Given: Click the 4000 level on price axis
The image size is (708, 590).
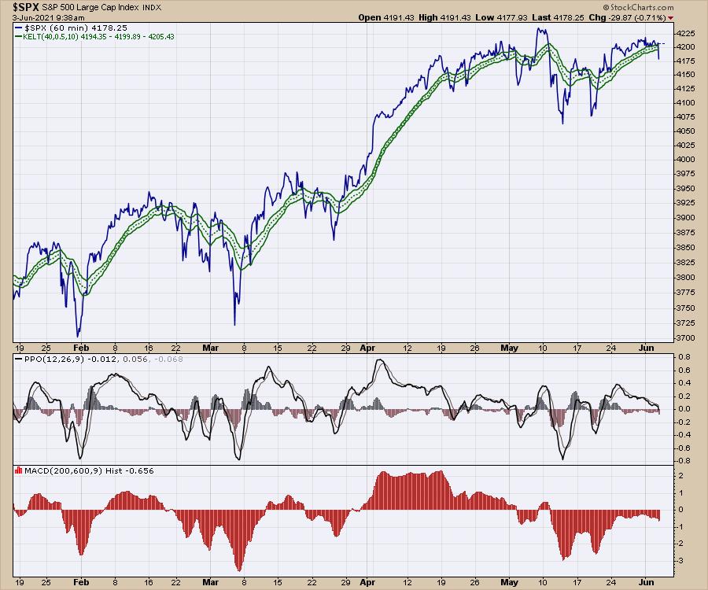Looking at the screenshot, I should 686,159.
